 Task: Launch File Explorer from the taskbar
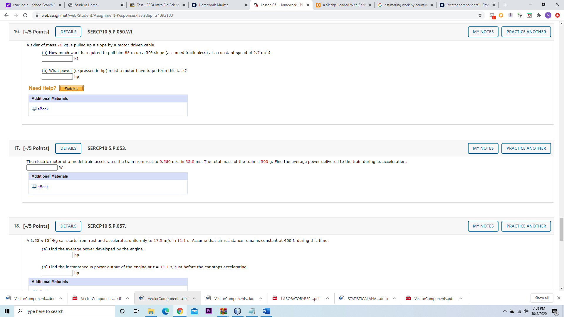point(151,311)
